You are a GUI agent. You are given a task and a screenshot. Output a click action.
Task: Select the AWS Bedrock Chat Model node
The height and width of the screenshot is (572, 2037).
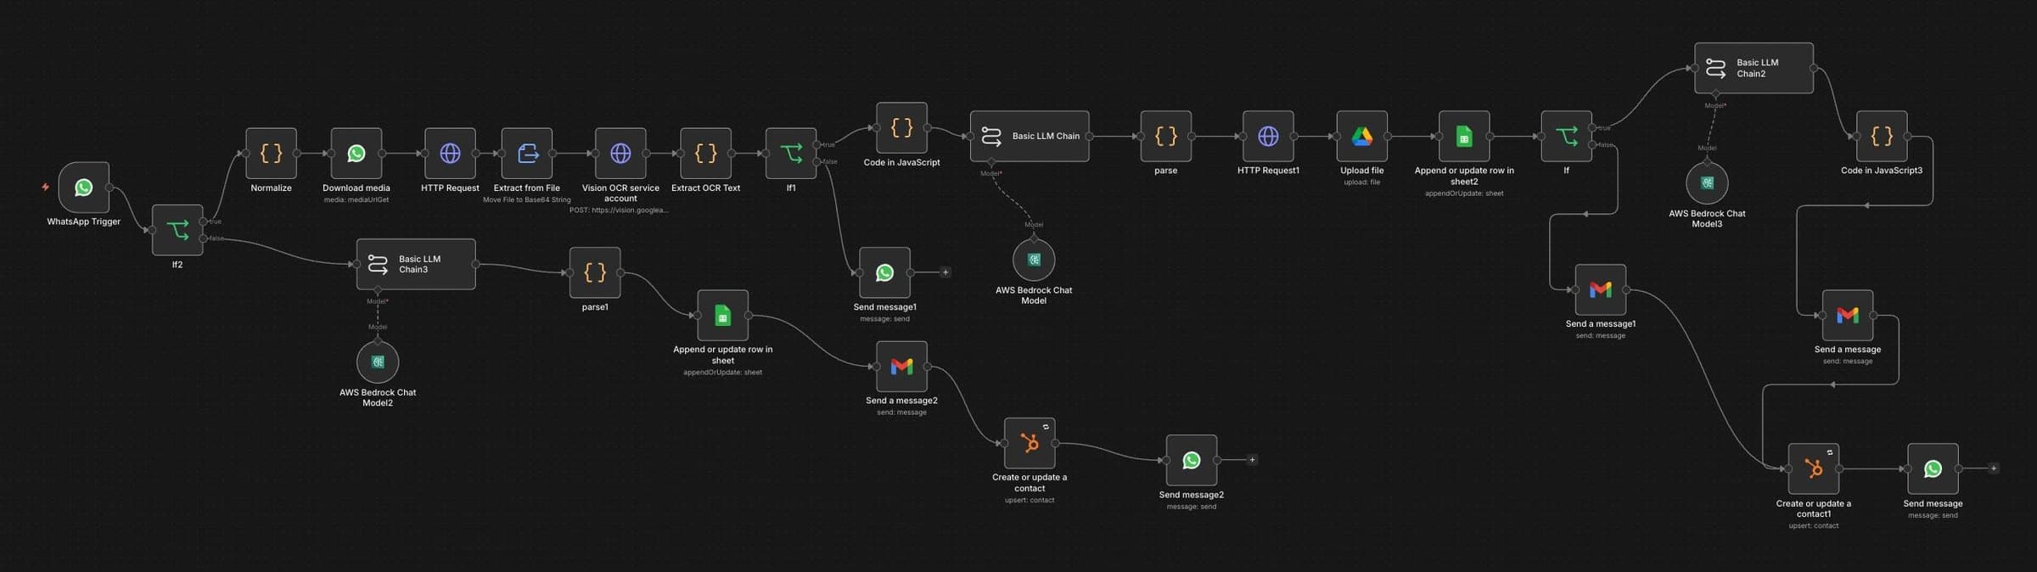(x=1034, y=260)
